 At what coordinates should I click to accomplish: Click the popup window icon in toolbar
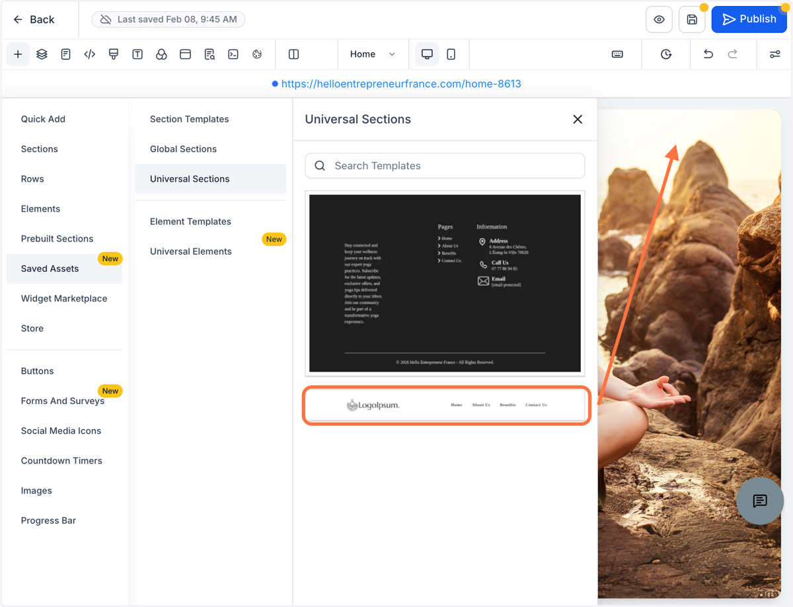click(185, 54)
